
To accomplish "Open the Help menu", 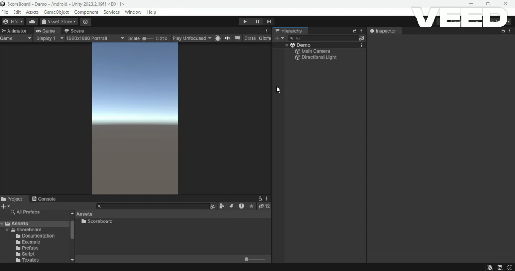I will coord(151,12).
